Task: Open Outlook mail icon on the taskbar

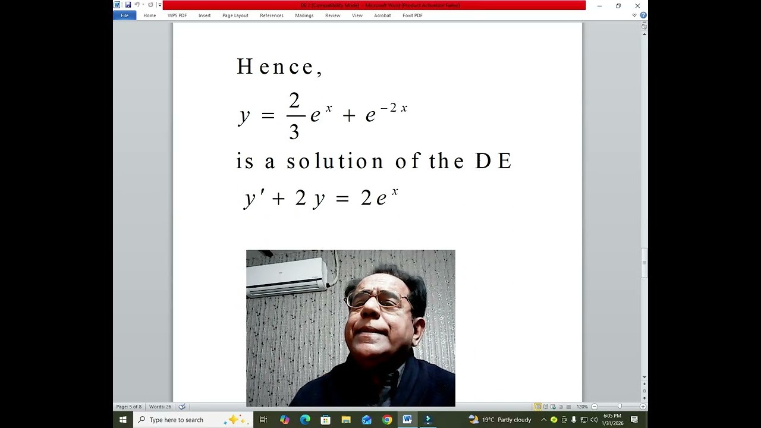Action: click(x=366, y=420)
